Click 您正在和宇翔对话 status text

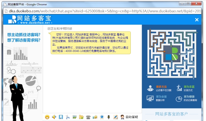tap(60, 29)
